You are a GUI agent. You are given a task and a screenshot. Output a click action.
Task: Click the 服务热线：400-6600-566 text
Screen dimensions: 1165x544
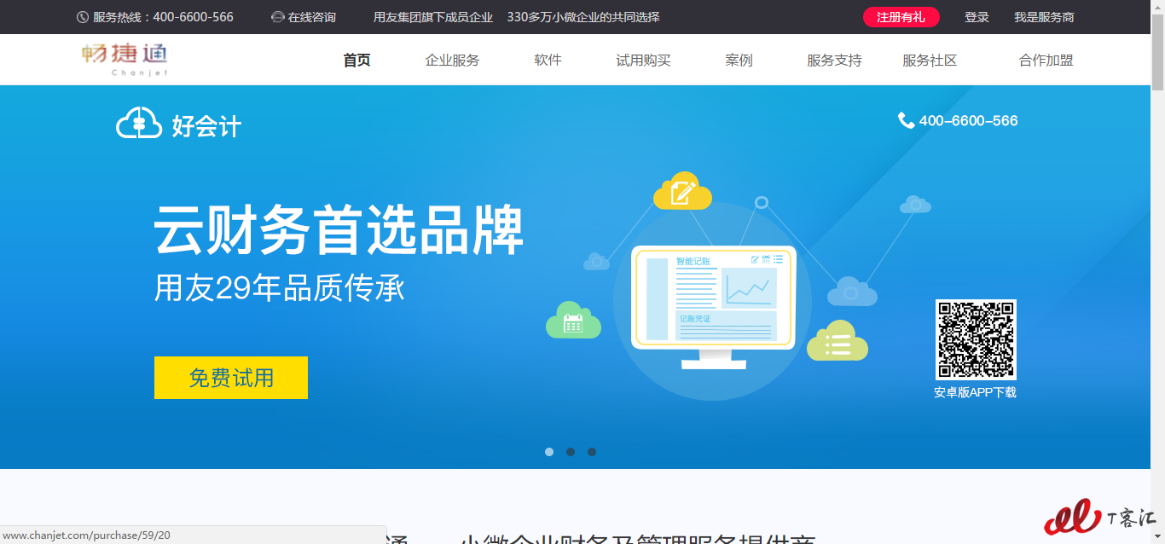tap(163, 17)
